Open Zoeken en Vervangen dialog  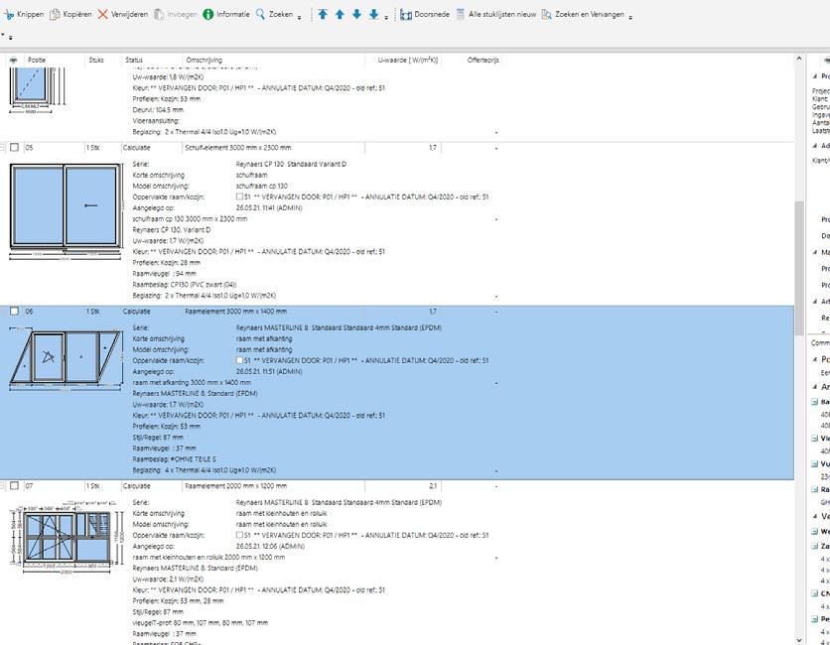tap(583, 14)
